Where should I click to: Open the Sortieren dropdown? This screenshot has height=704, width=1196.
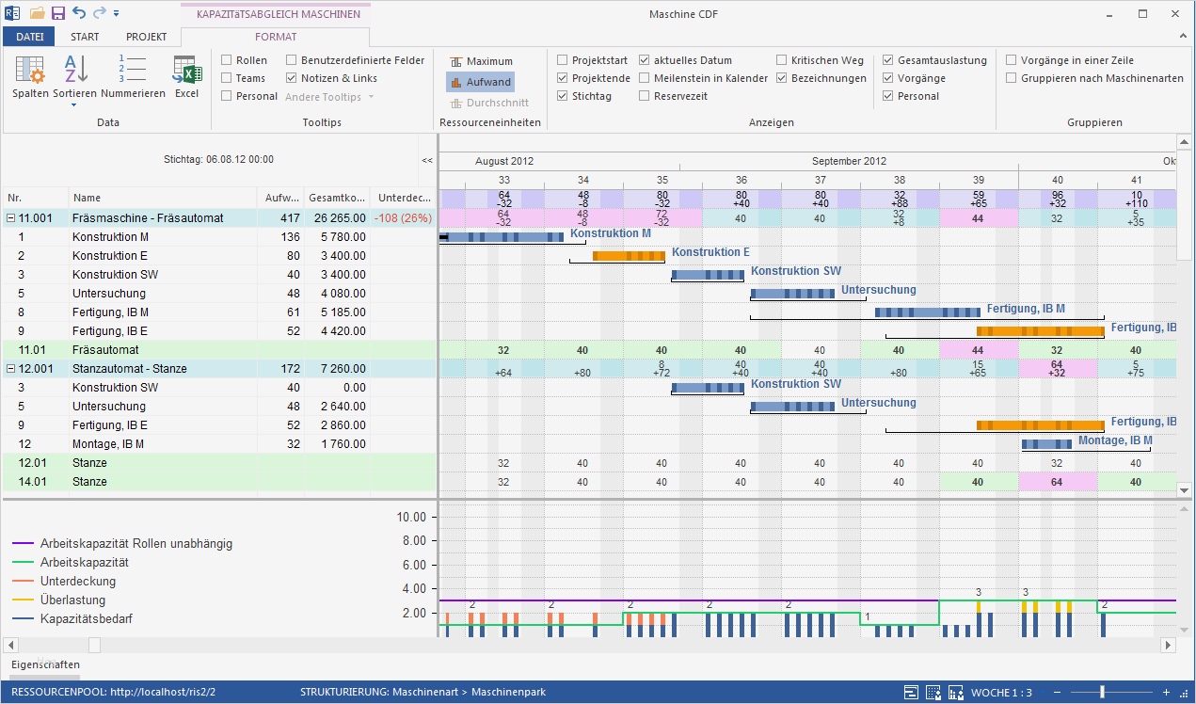(72, 104)
